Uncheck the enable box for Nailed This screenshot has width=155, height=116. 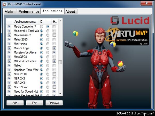click(9, 65)
